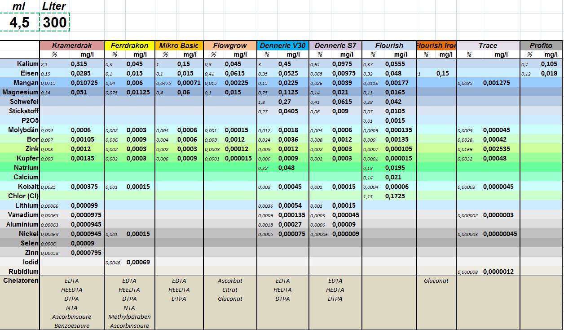The image size is (564, 330).
Task: Select the yellow Ferrdrakon column header
Action: click(129, 45)
